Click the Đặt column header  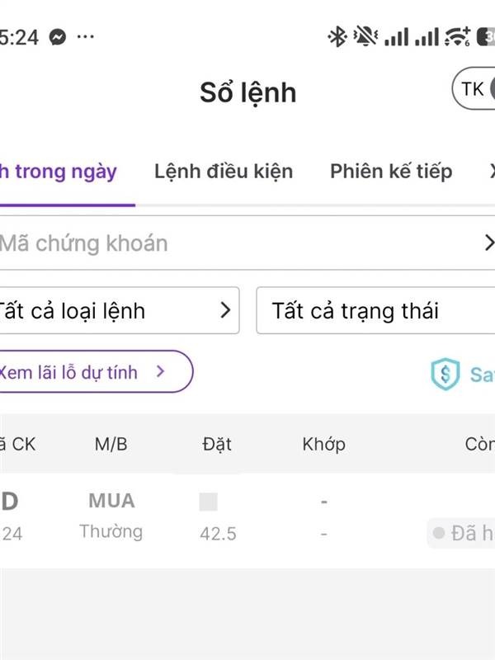(x=217, y=444)
